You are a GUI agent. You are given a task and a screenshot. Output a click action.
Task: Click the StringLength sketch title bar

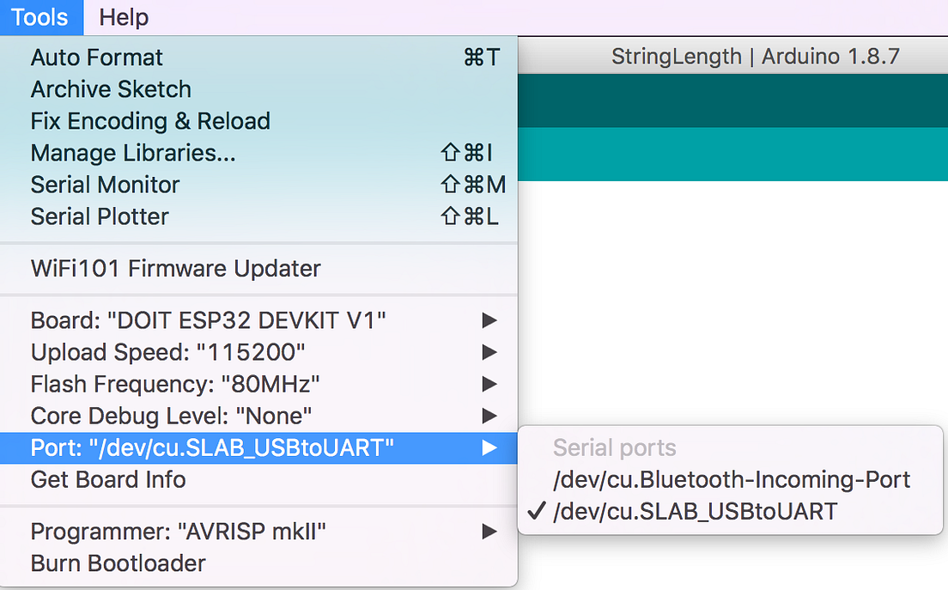[756, 56]
